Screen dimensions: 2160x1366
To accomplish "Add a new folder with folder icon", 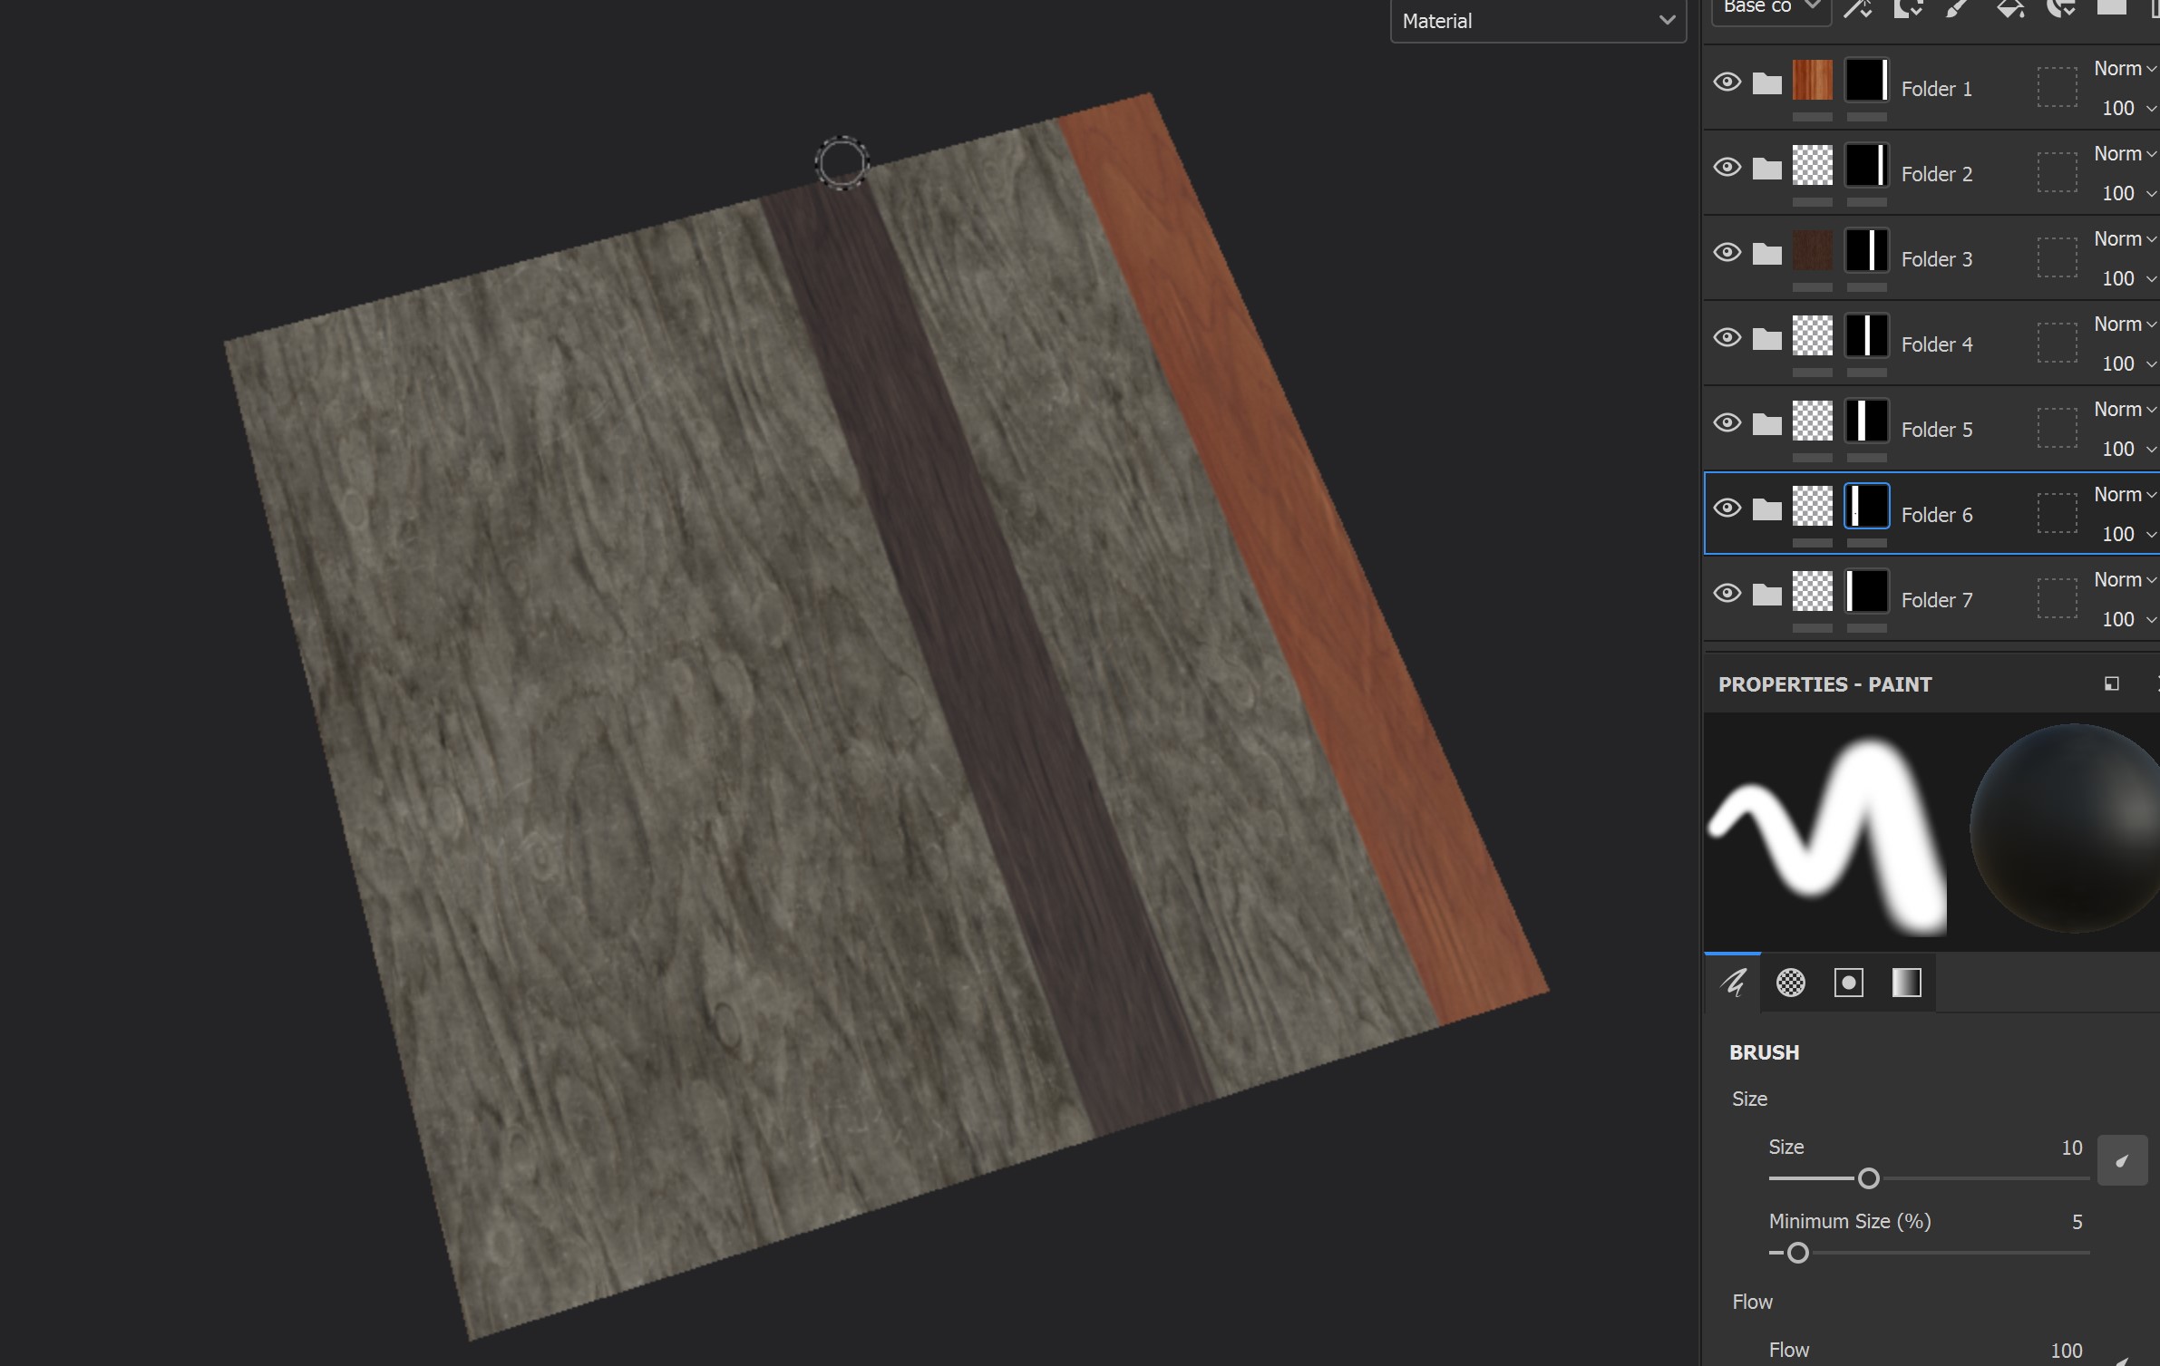I will pyautogui.click(x=2111, y=7).
